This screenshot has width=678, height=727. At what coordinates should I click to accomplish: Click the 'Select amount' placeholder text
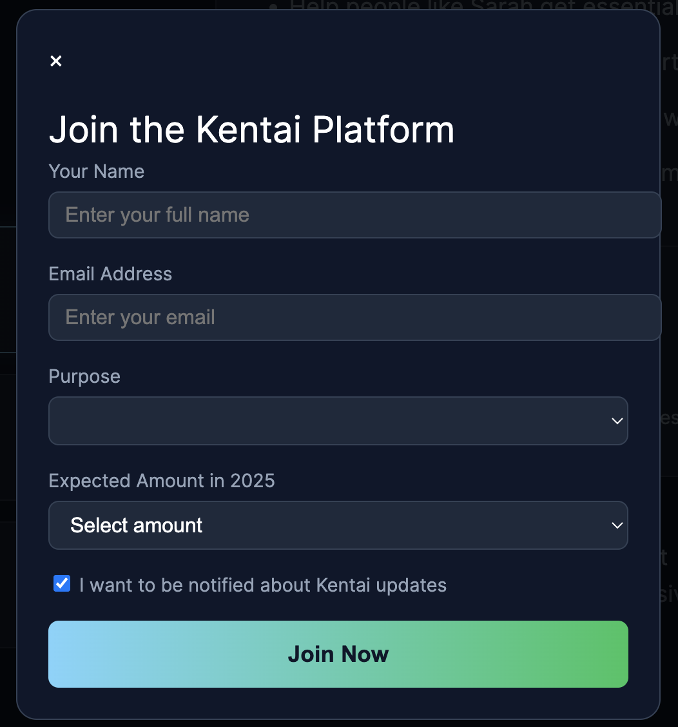[x=137, y=525]
